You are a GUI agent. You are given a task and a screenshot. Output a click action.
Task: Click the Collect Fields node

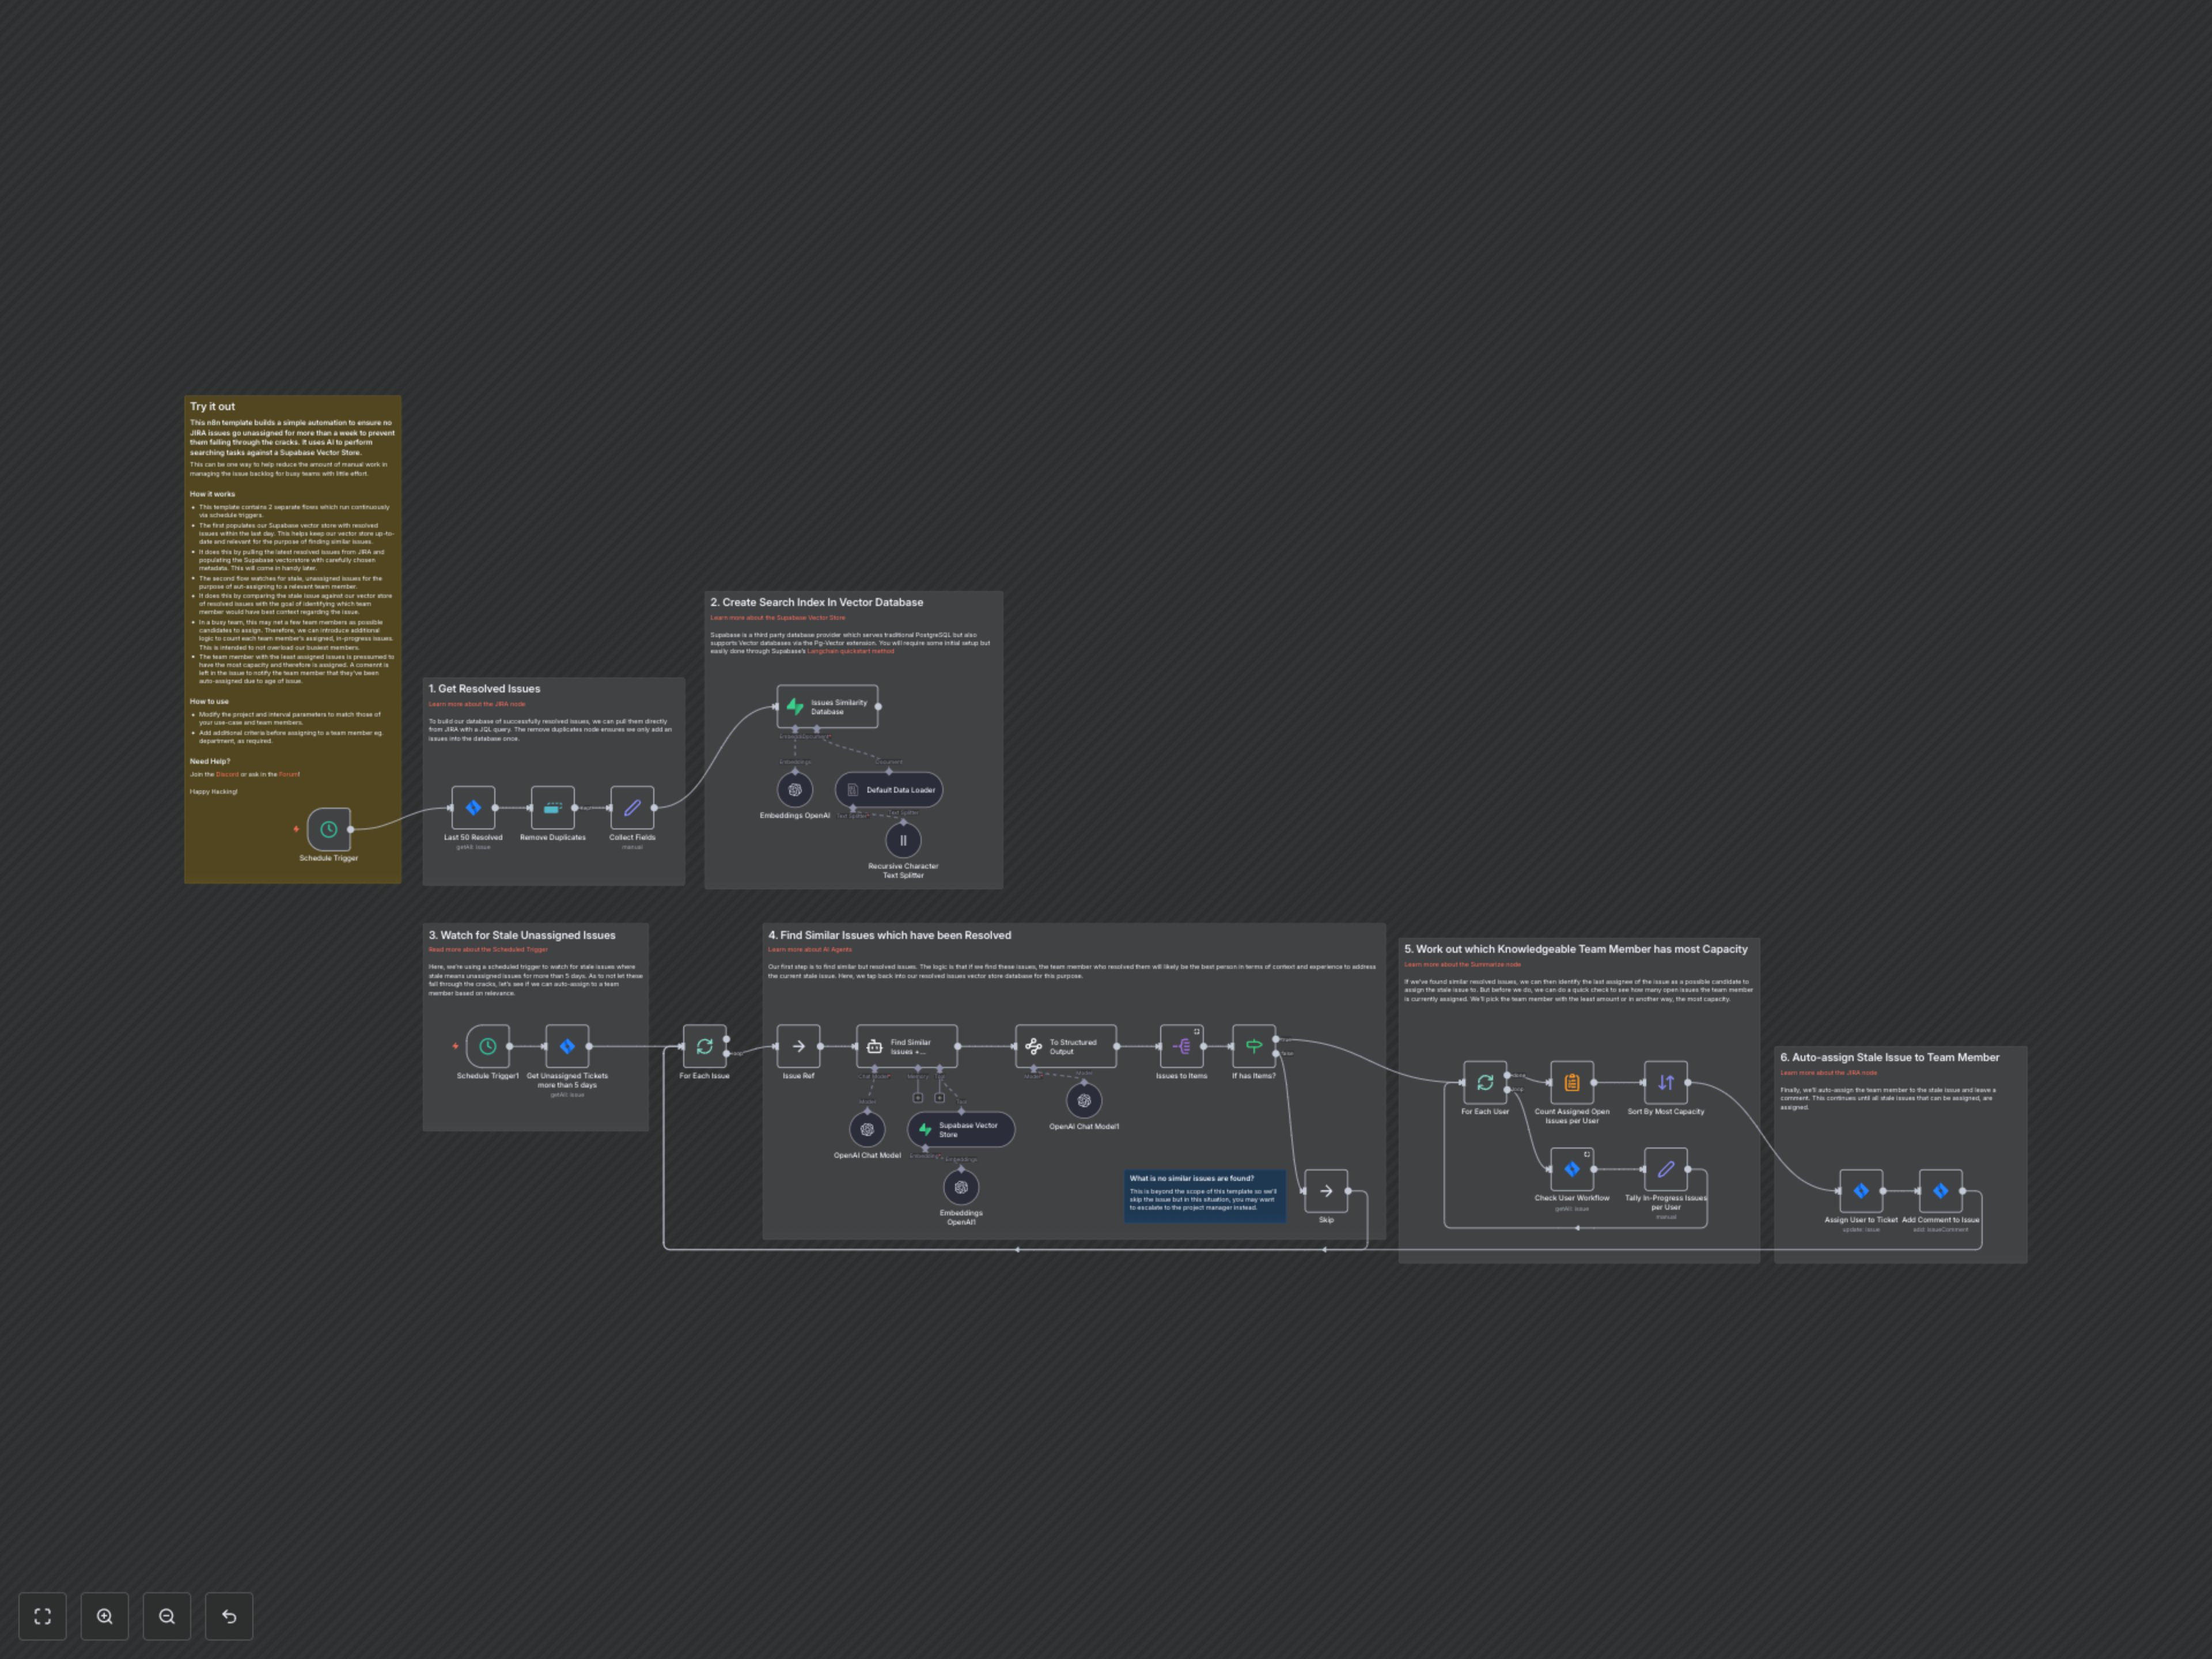[x=632, y=807]
